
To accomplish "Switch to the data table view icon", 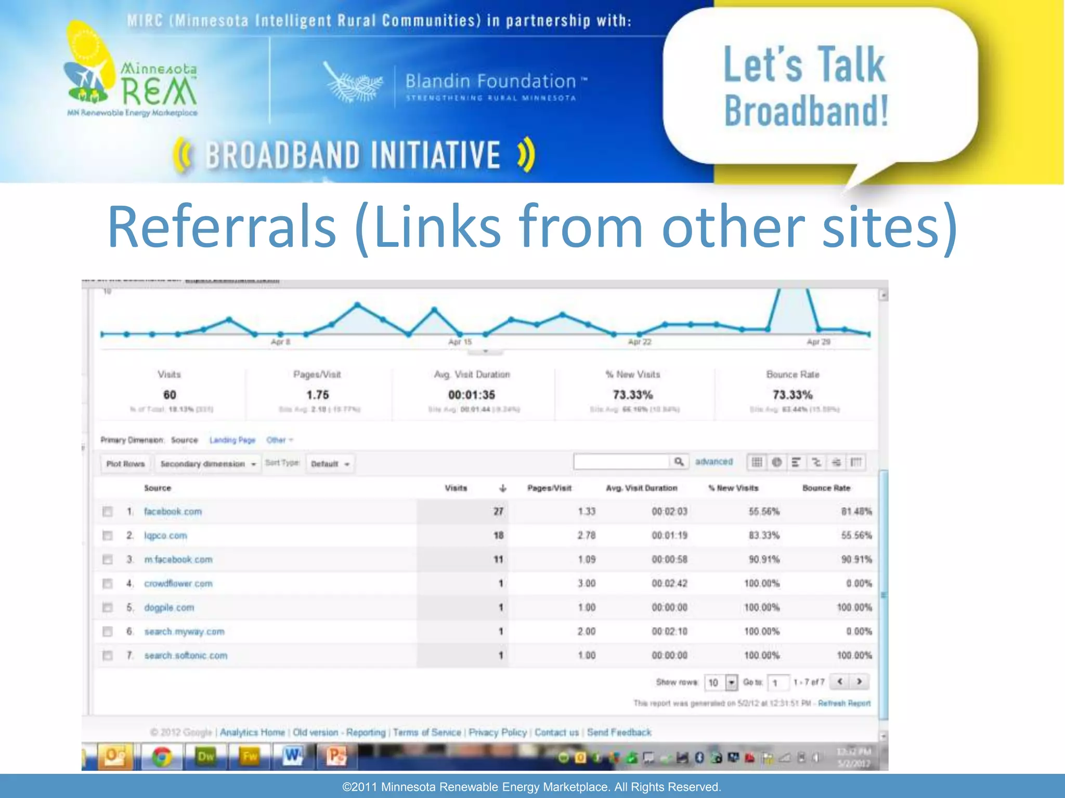I will 757,462.
